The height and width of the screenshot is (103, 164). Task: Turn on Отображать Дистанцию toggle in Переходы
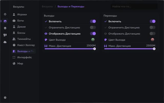(x=152, y=34)
